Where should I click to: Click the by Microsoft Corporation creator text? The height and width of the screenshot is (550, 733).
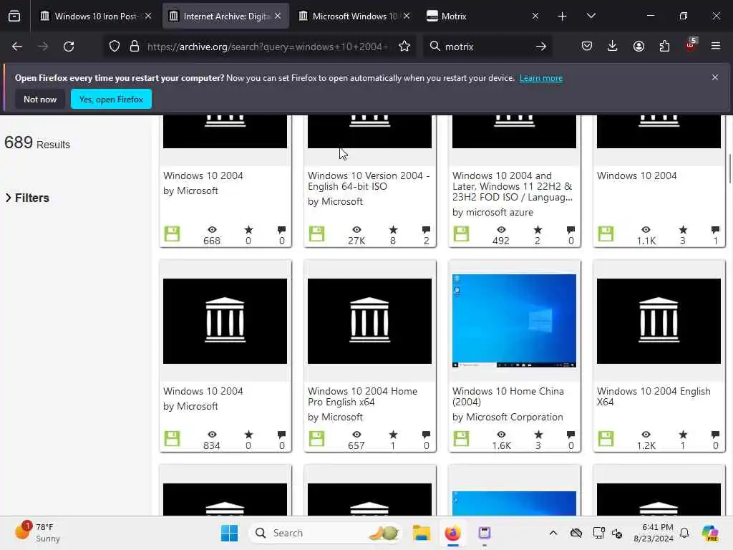pos(508,418)
